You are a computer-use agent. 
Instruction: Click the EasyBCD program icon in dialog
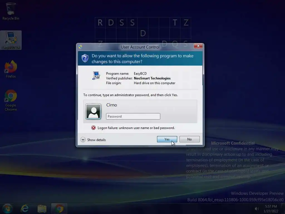(96, 76)
